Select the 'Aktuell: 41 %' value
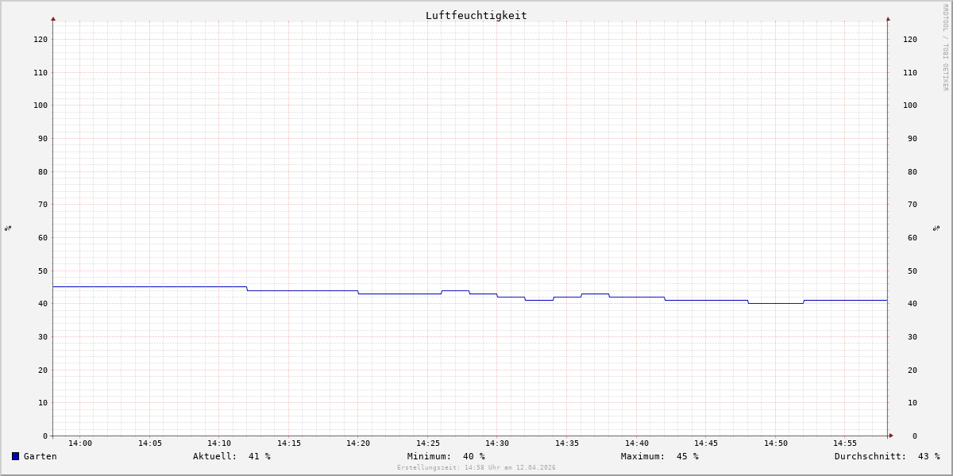This screenshot has width=953, height=476. click(232, 456)
